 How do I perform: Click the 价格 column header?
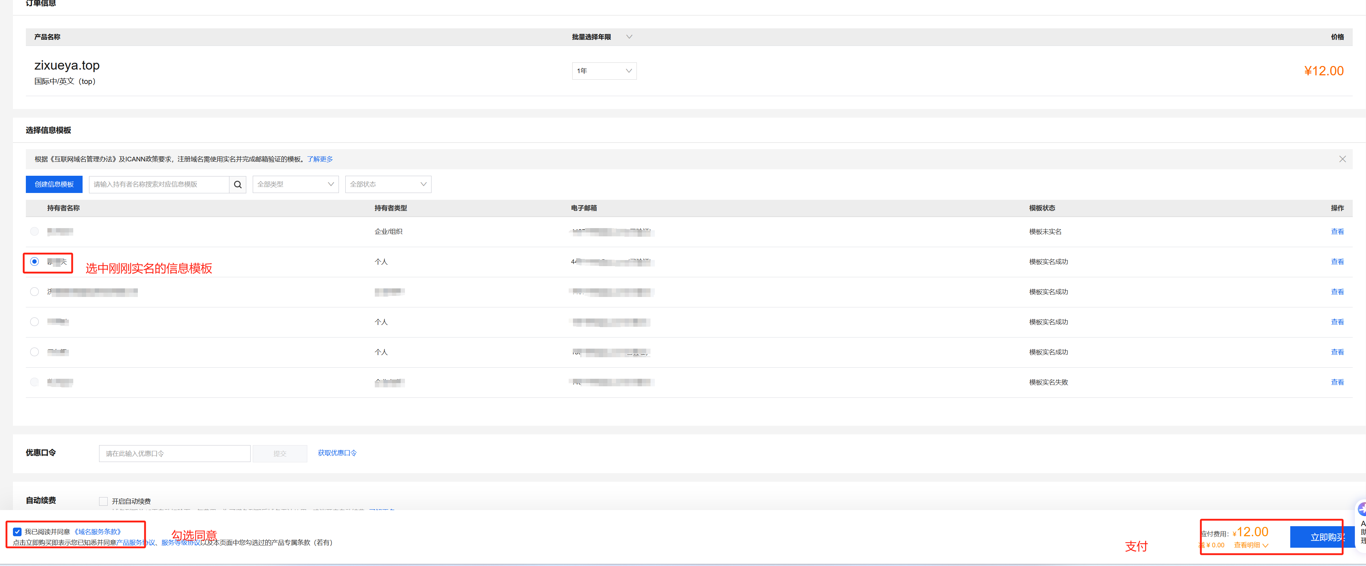click(x=1337, y=37)
